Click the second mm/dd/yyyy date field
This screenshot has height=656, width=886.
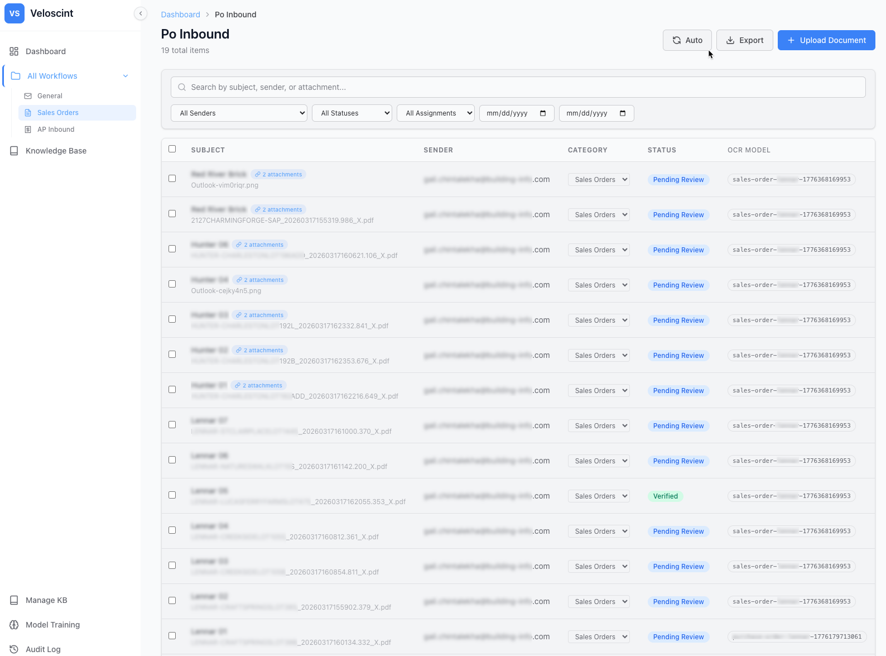coord(596,113)
